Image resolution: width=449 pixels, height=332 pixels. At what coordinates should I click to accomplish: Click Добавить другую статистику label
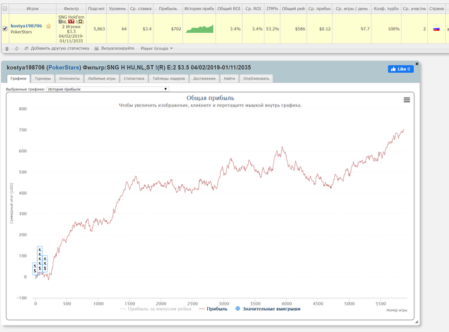tap(60, 48)
